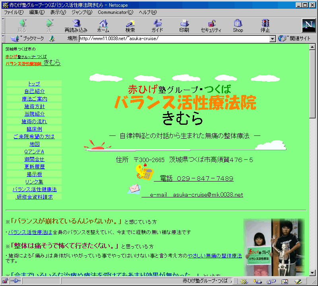Open the 自己紹介 sidebar link
This screenshot has height=286, width=318.
(34, 91)
